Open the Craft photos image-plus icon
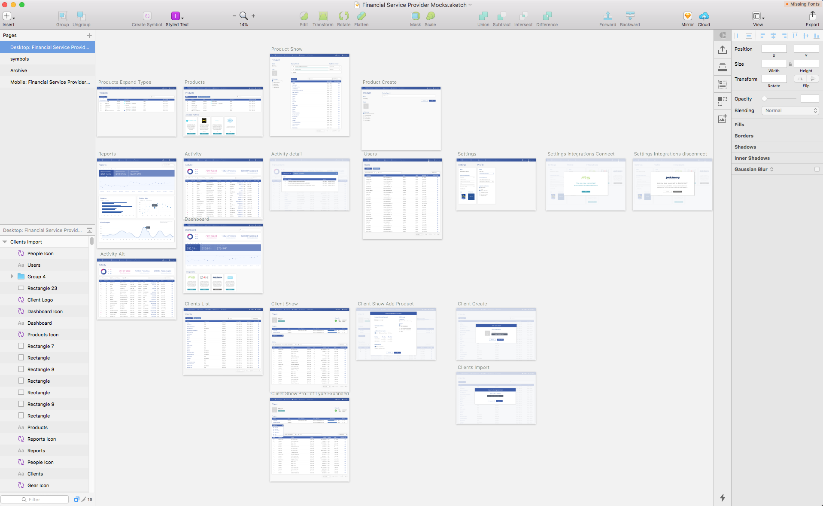Image resolution: width=823 pixels, height=506 pixels. (x=723, y=119)
